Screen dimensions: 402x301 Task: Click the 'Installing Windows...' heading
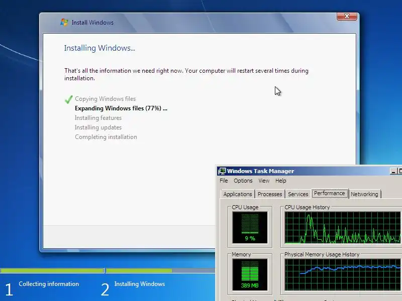[99, 48]
